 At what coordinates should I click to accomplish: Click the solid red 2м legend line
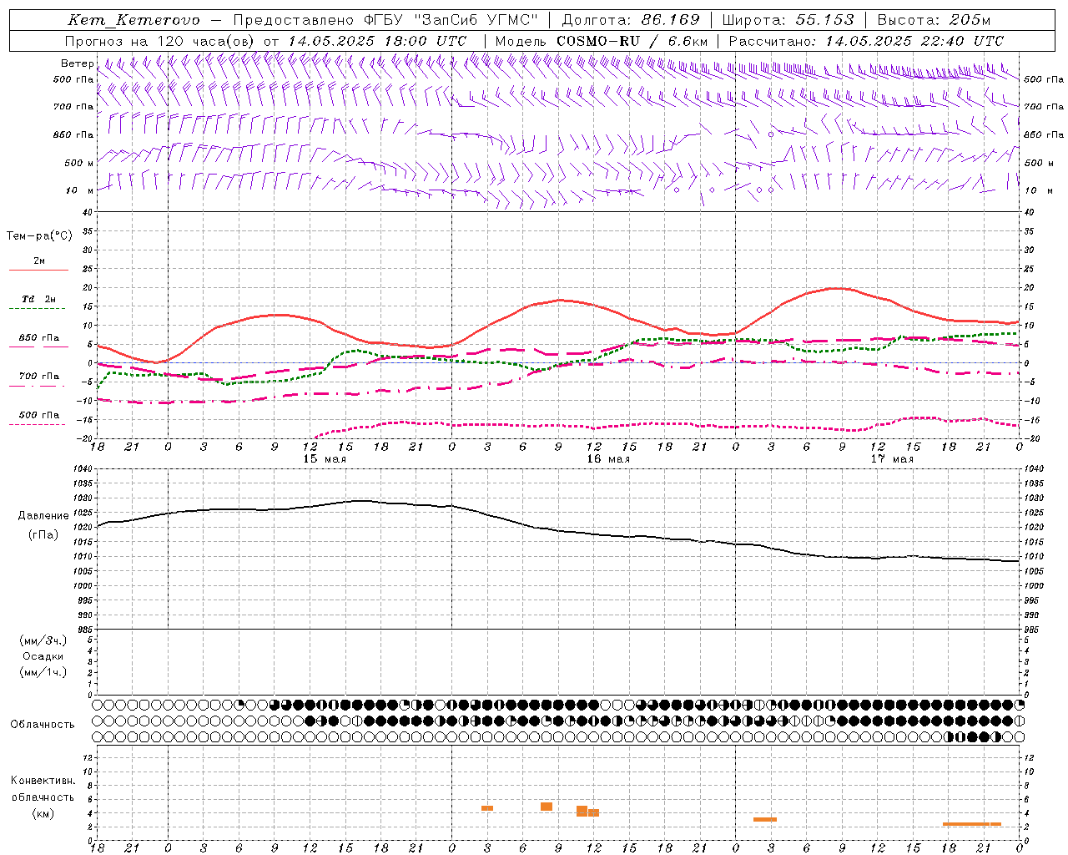[38, 271]
